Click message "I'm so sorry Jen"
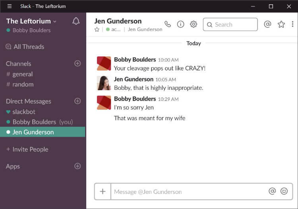This screenshot has width=298, height=209. click(x=134, y=108)
